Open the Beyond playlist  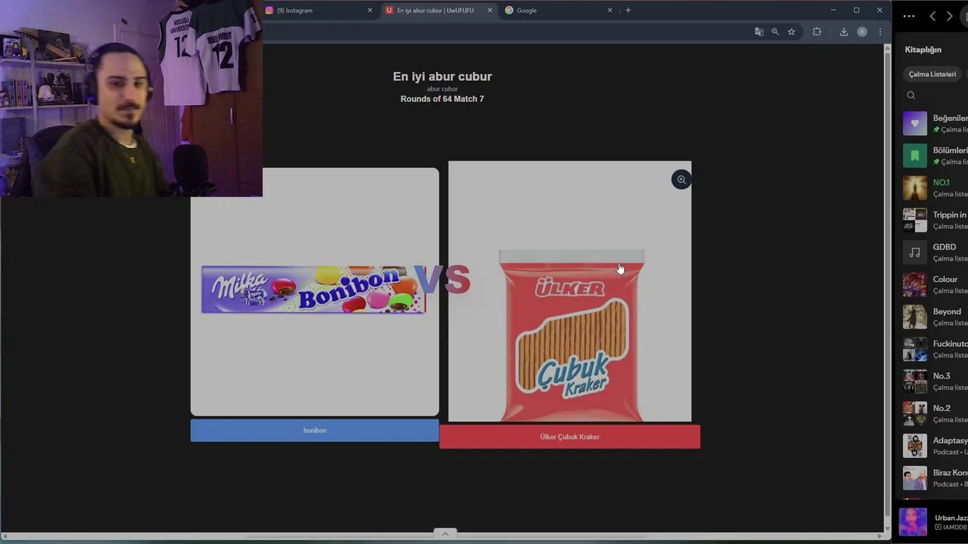tap(935, 317)
